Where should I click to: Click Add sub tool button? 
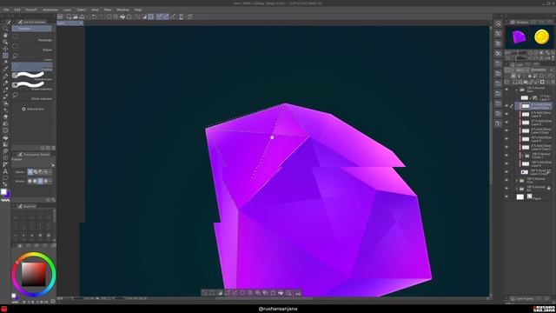33,109
